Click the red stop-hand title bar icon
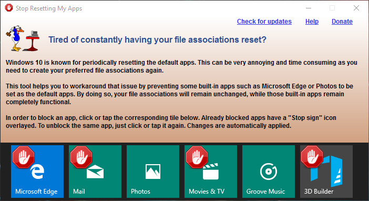 coord(9,8)
